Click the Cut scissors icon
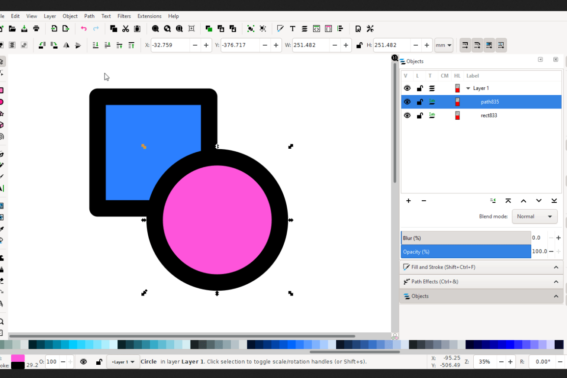 [x=126, y=28]
